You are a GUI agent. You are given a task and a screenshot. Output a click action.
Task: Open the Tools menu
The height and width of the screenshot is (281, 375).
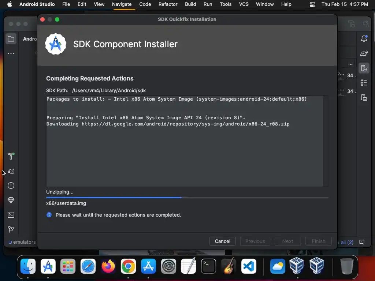point(226,4)
